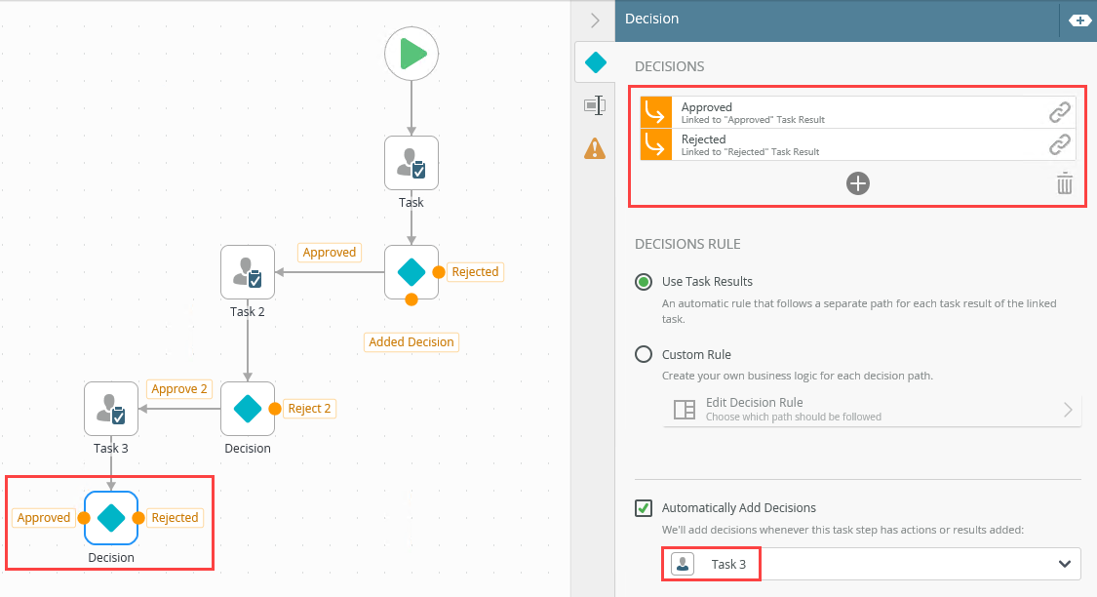The image size is (1097, 597).
Task: Click the link icon for Rejected decision
Action: pyautogui.click(x=1059, y=145)
